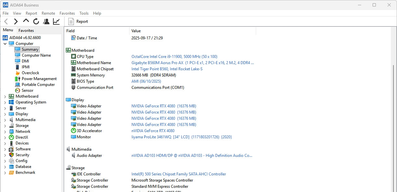The image size is (397, 192).
Task: Expand the Network tree node
Action: (5, 131)
